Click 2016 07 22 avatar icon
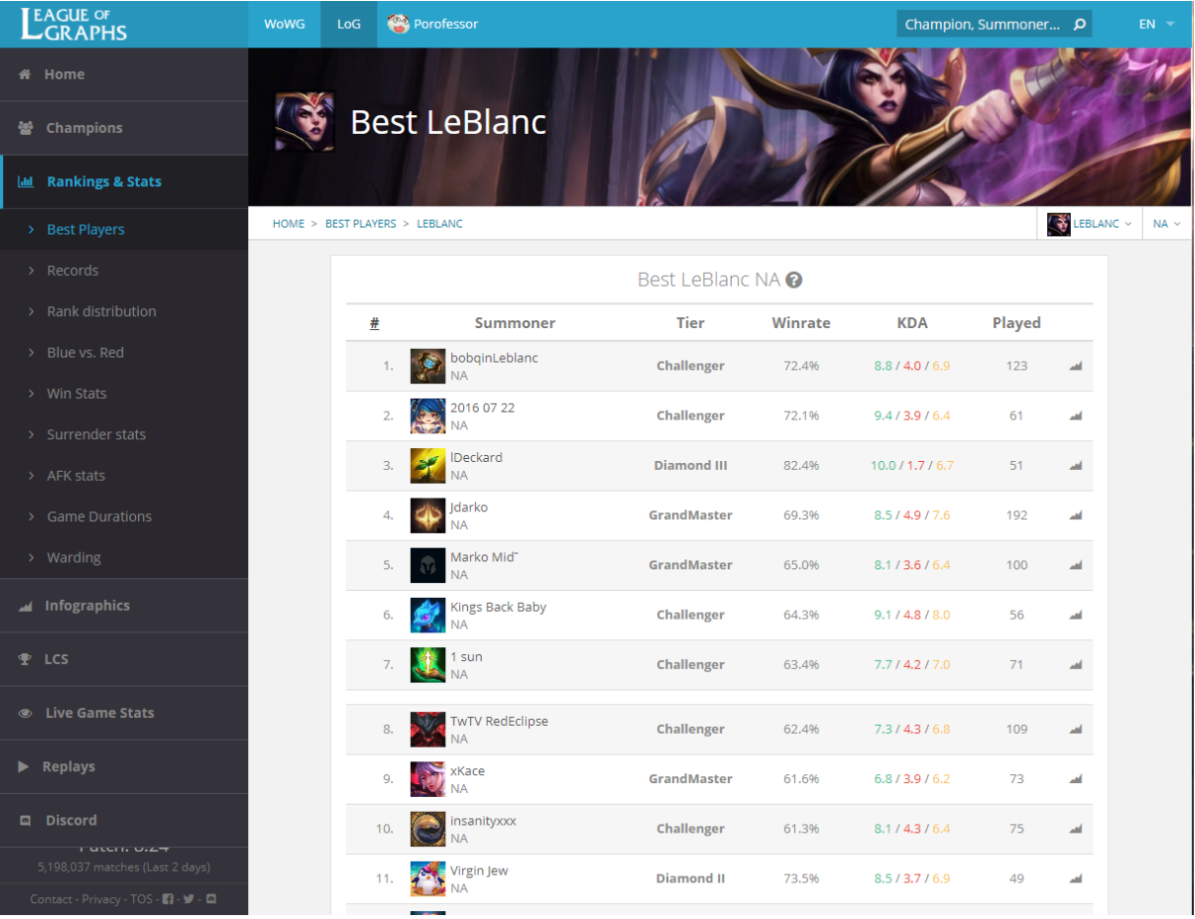1195x919 pixels. pos(428,416)
